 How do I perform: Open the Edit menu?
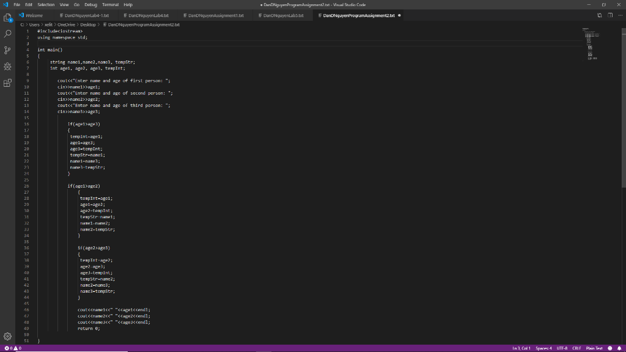tap(29, 5)
